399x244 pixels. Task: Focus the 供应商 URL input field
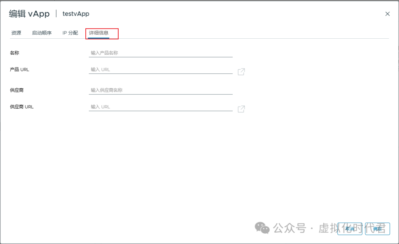pyautogui.click(x=161, y=107)
